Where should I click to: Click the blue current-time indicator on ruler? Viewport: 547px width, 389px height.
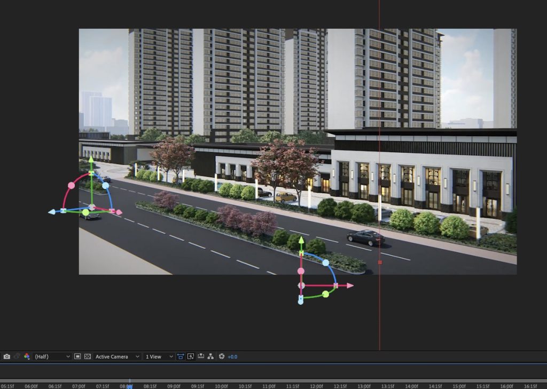(129, 385)
